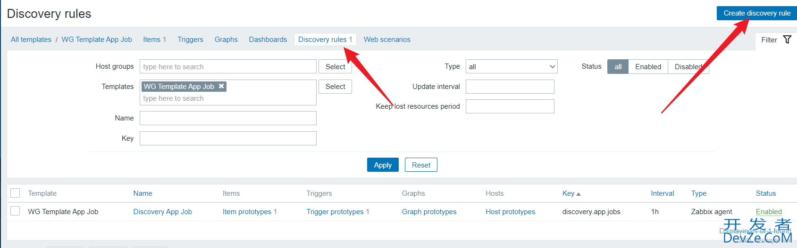Remove the WG Template App Job tag
This screenshot has width=797, height=248.
[221, 86]
